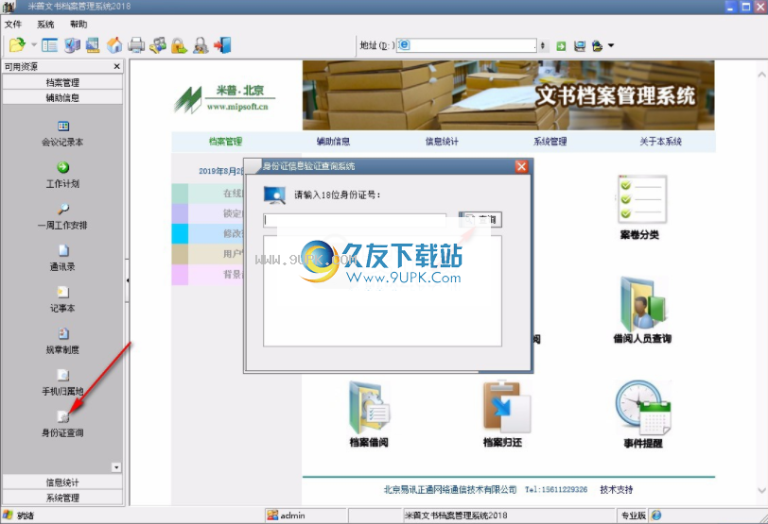Open 工作计划 sidebar icon
The width and height of the screenshot is (768, 524).
tap(62, 175)
